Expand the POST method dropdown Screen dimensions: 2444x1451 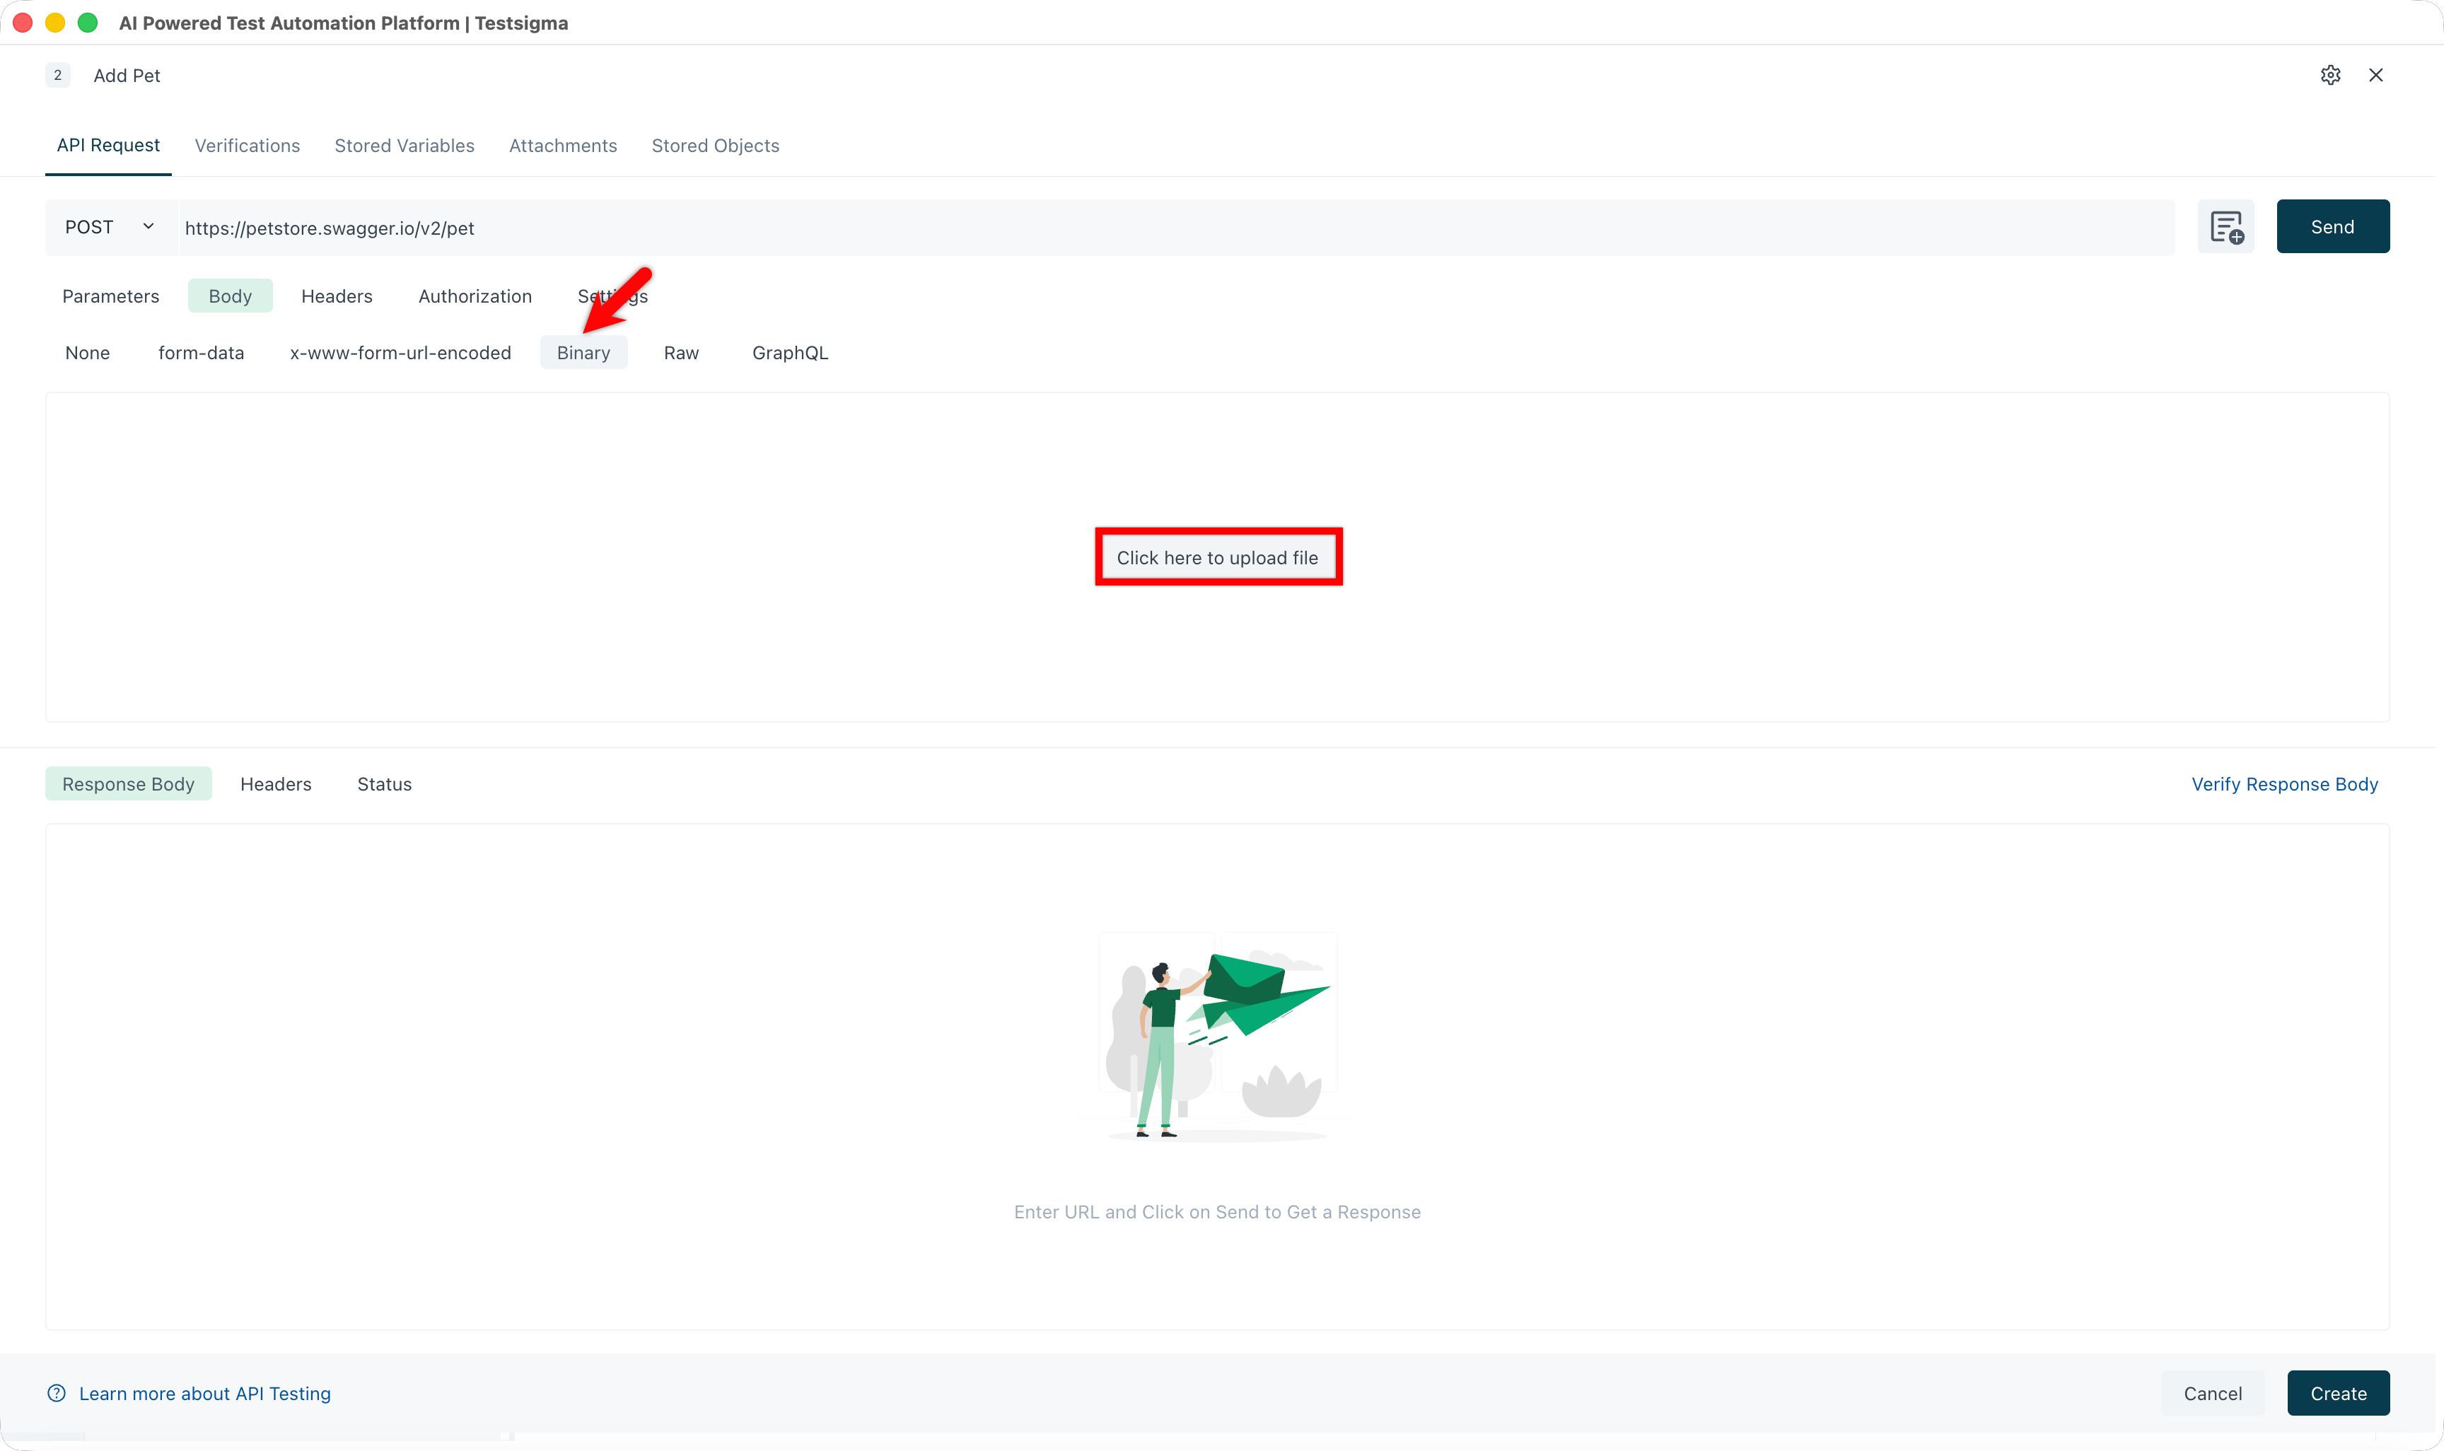point(110,227)
